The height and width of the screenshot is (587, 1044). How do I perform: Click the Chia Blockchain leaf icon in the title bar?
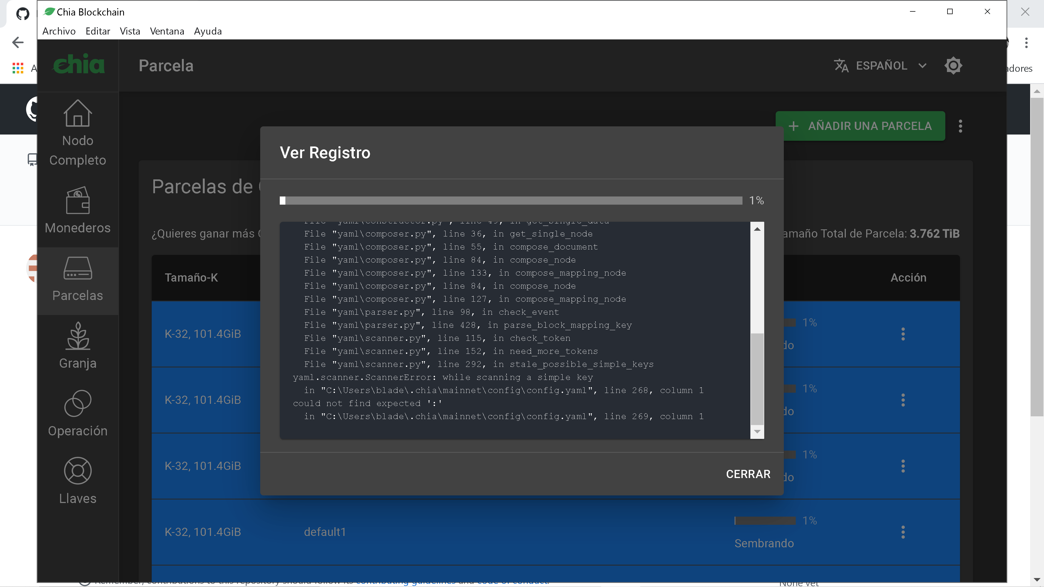point(49,12)
